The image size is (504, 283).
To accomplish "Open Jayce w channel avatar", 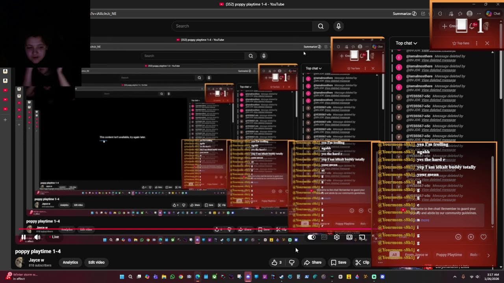I will [20, 262].
